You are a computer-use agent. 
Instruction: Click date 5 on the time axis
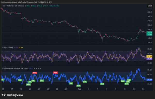coord(98,89)
